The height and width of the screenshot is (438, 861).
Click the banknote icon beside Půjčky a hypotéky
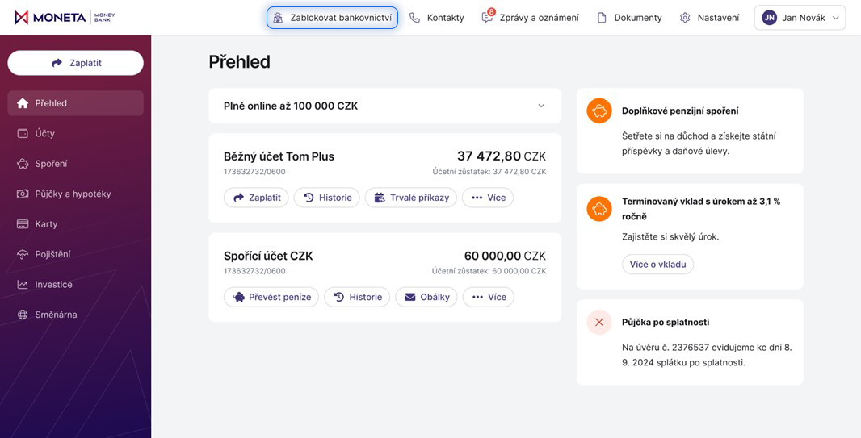click(23, 194)
